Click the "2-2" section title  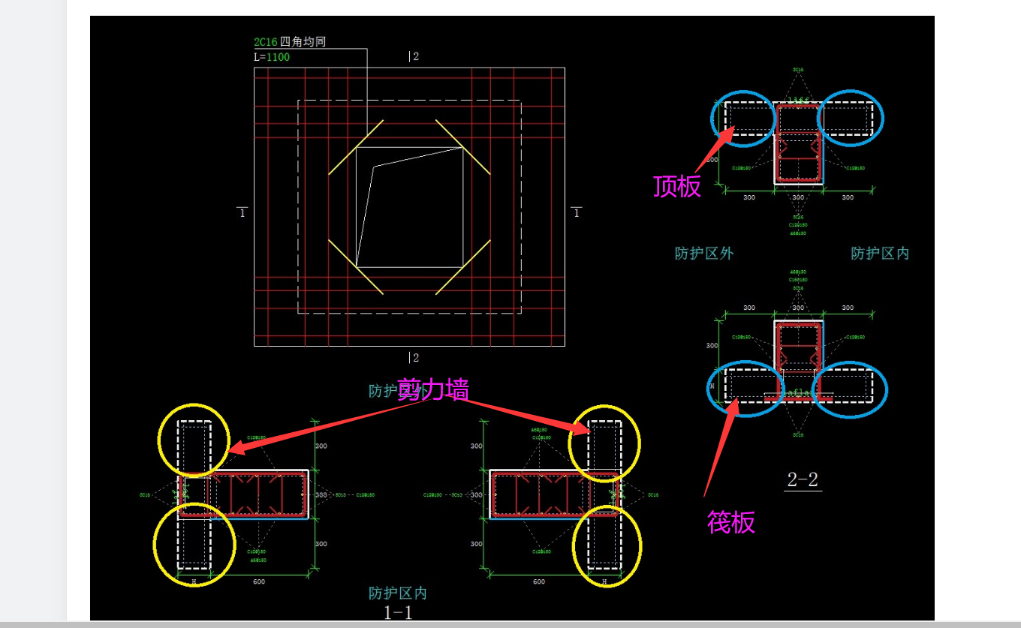pyautogui.click(x=803, y=480)
